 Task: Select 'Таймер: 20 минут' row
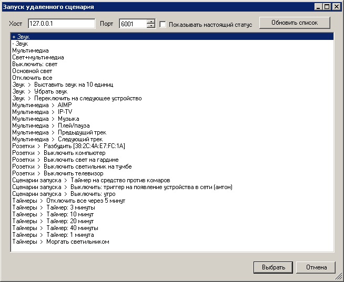(172, 221)
